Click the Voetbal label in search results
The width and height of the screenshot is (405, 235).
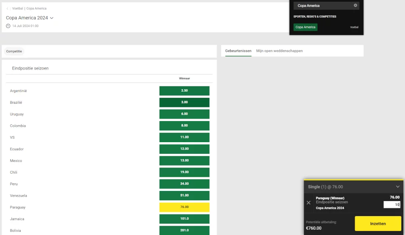[354, 27]
